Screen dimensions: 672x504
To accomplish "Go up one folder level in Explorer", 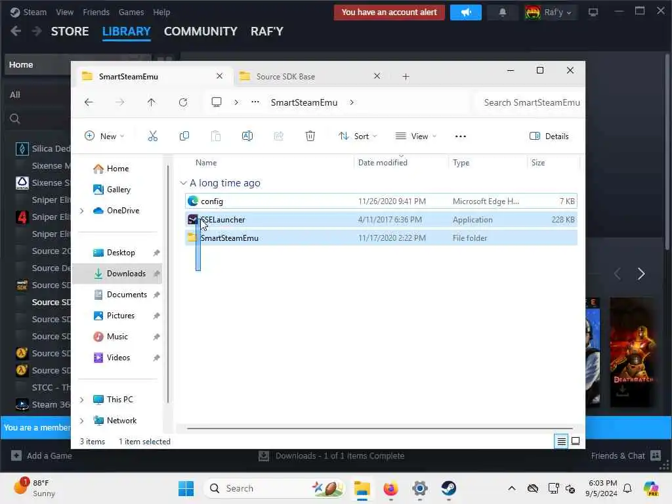I will 152,102.
